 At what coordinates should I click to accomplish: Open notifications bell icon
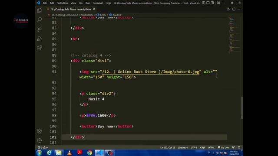pyautogui.click(x=239, y=147)
